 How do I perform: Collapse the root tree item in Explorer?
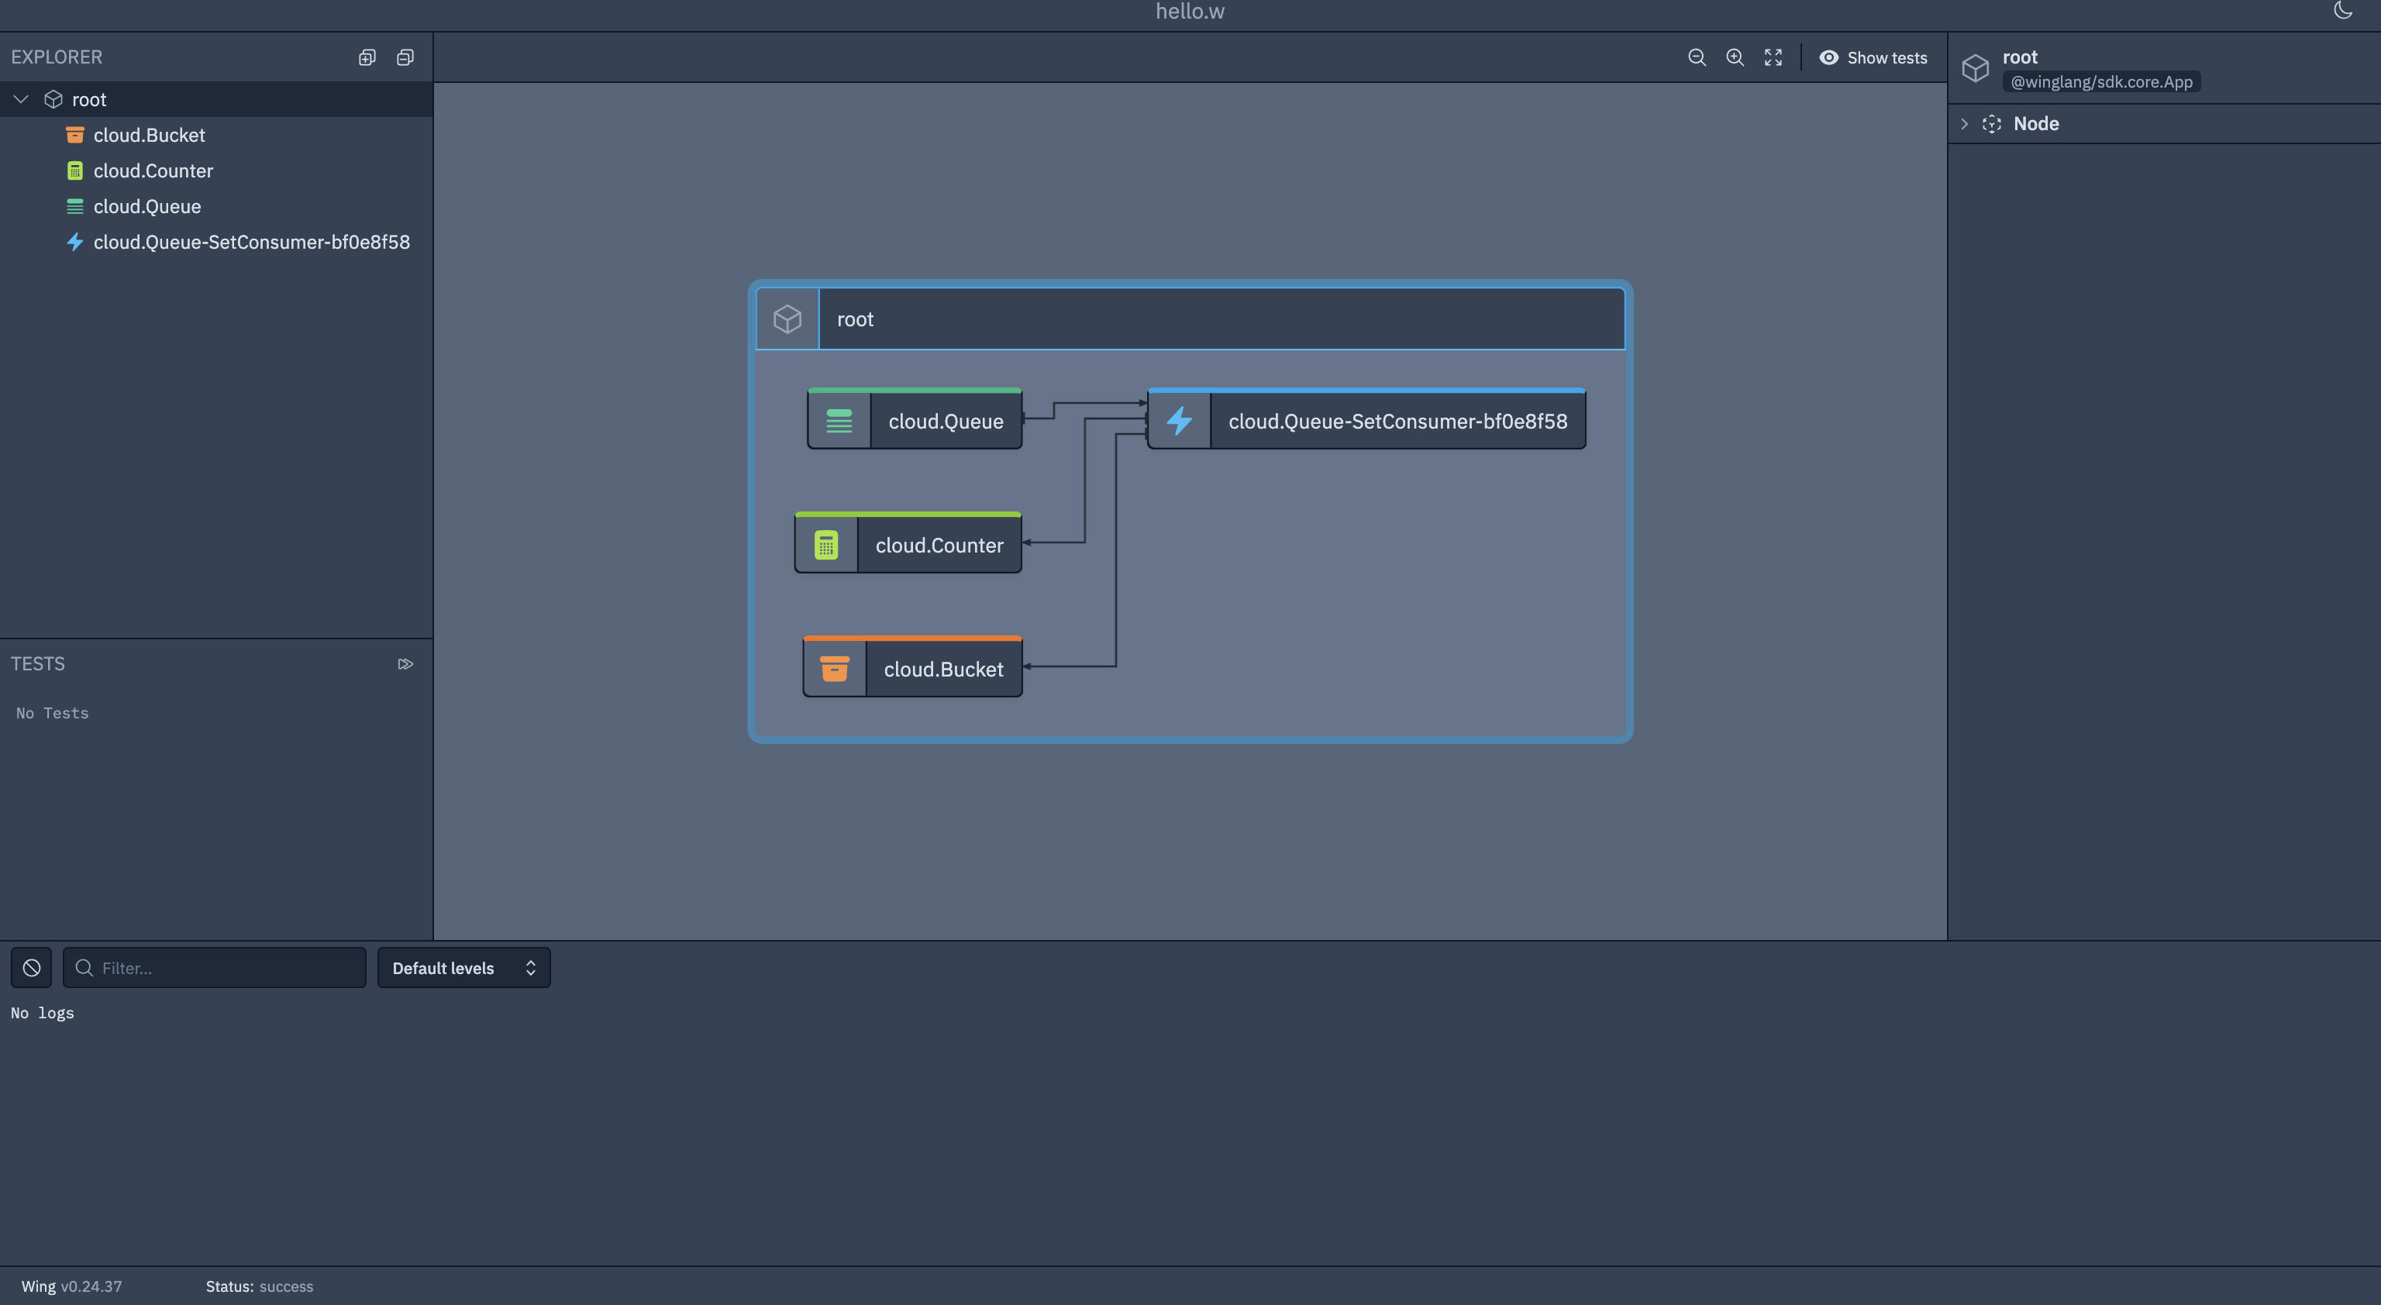tap(20, 99)
